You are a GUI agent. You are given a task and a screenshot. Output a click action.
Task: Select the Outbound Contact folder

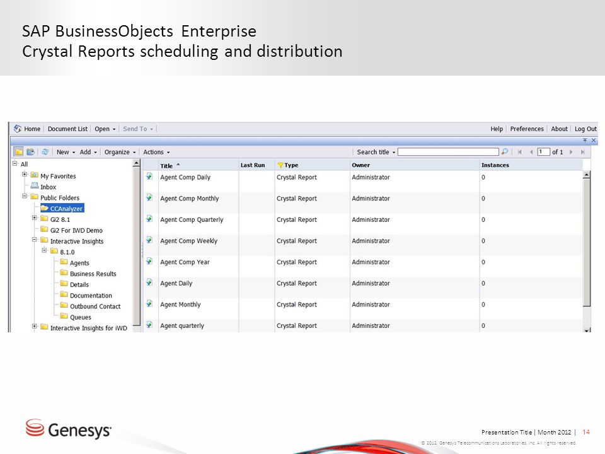95,306
